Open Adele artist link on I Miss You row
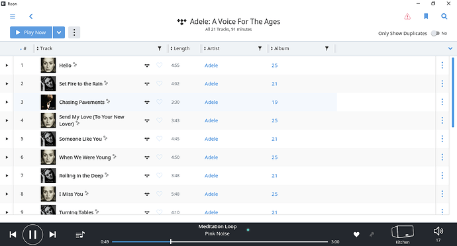Screen dimensions: 457x246 tap(211, 194)
